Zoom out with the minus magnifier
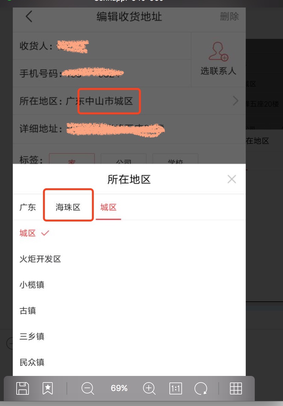This screenshot has width=283, height=406. click(88, 388)
